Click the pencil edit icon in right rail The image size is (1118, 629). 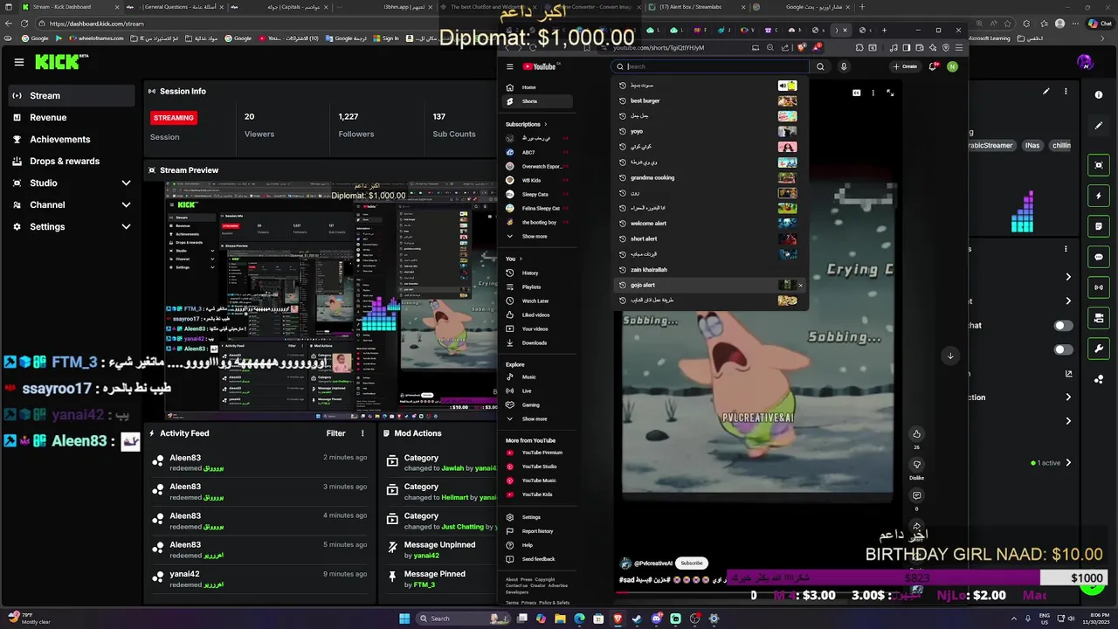[x=1099, y=125]
